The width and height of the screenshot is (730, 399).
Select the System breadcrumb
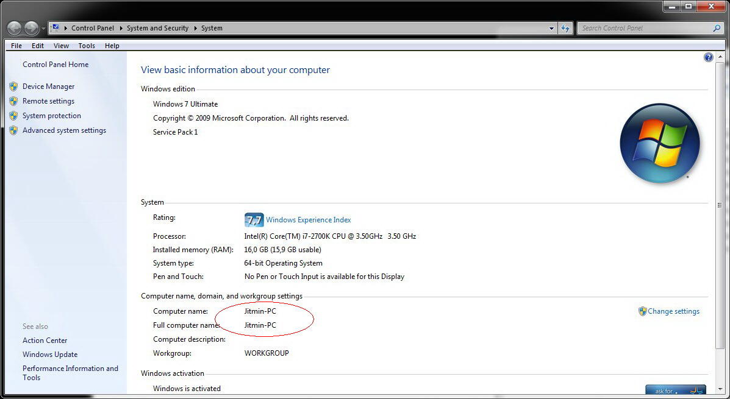pos(212,29)
